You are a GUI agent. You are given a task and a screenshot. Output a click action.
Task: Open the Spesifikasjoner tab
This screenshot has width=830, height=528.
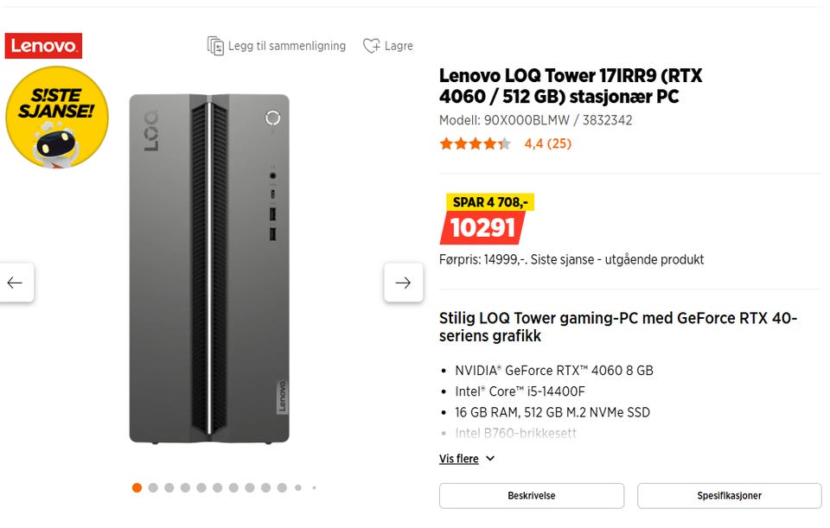click(x=729, y=496)
